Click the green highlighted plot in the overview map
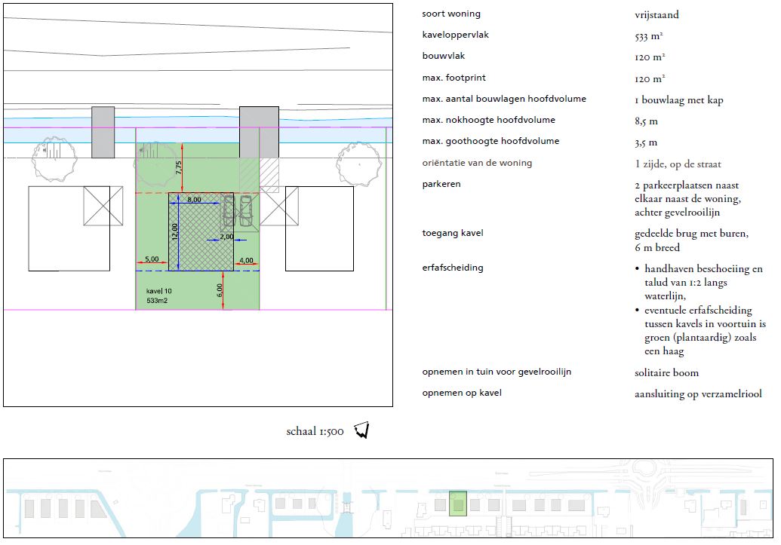 (457, 503)
